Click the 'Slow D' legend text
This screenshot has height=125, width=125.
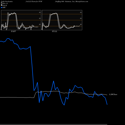click(x=5, y=3)
